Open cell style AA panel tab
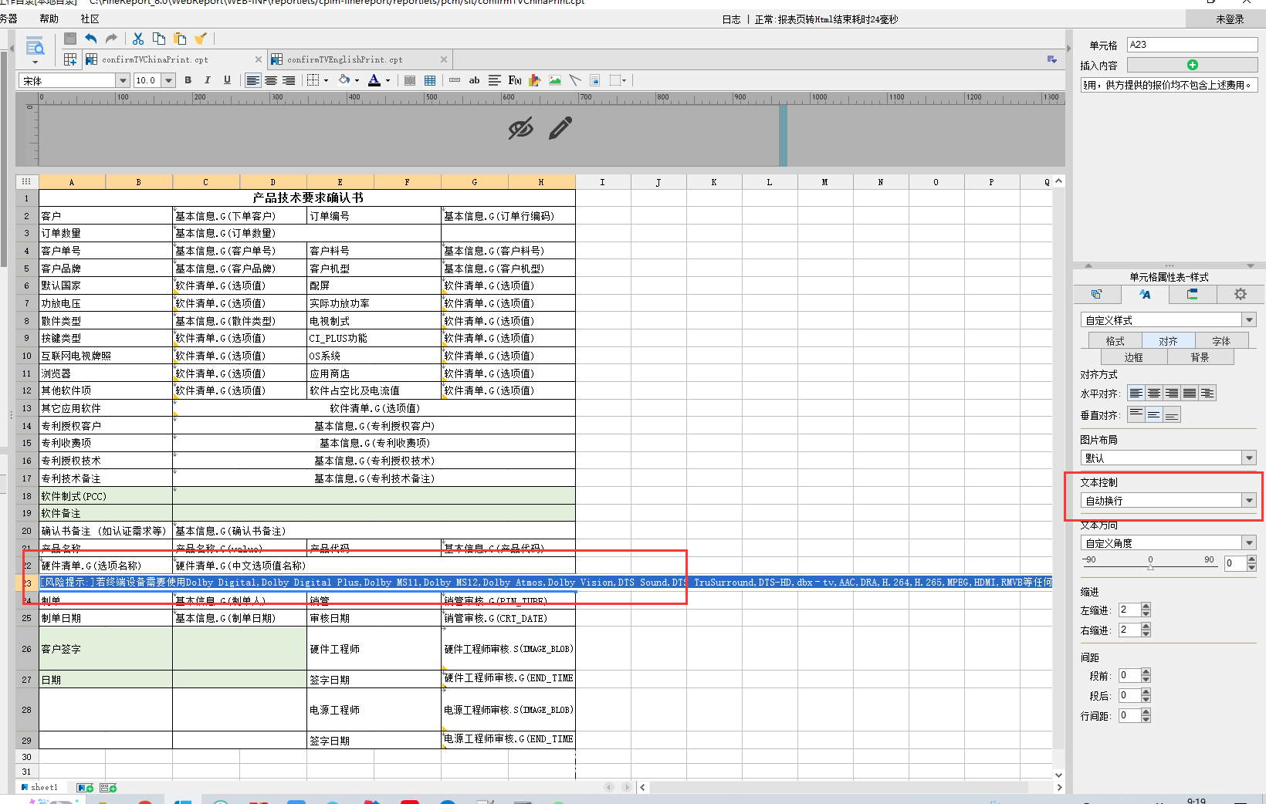Viewport: 1266px width, 804px height. click(1144, 294)
